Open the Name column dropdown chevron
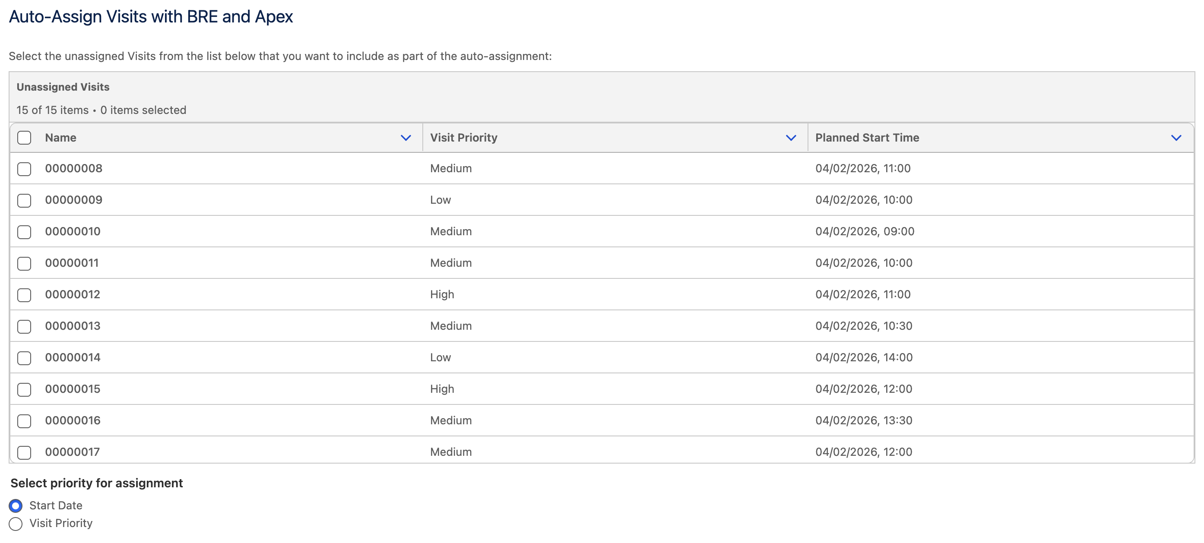Viewport: 1204px width, 543px height. [406, 138]
